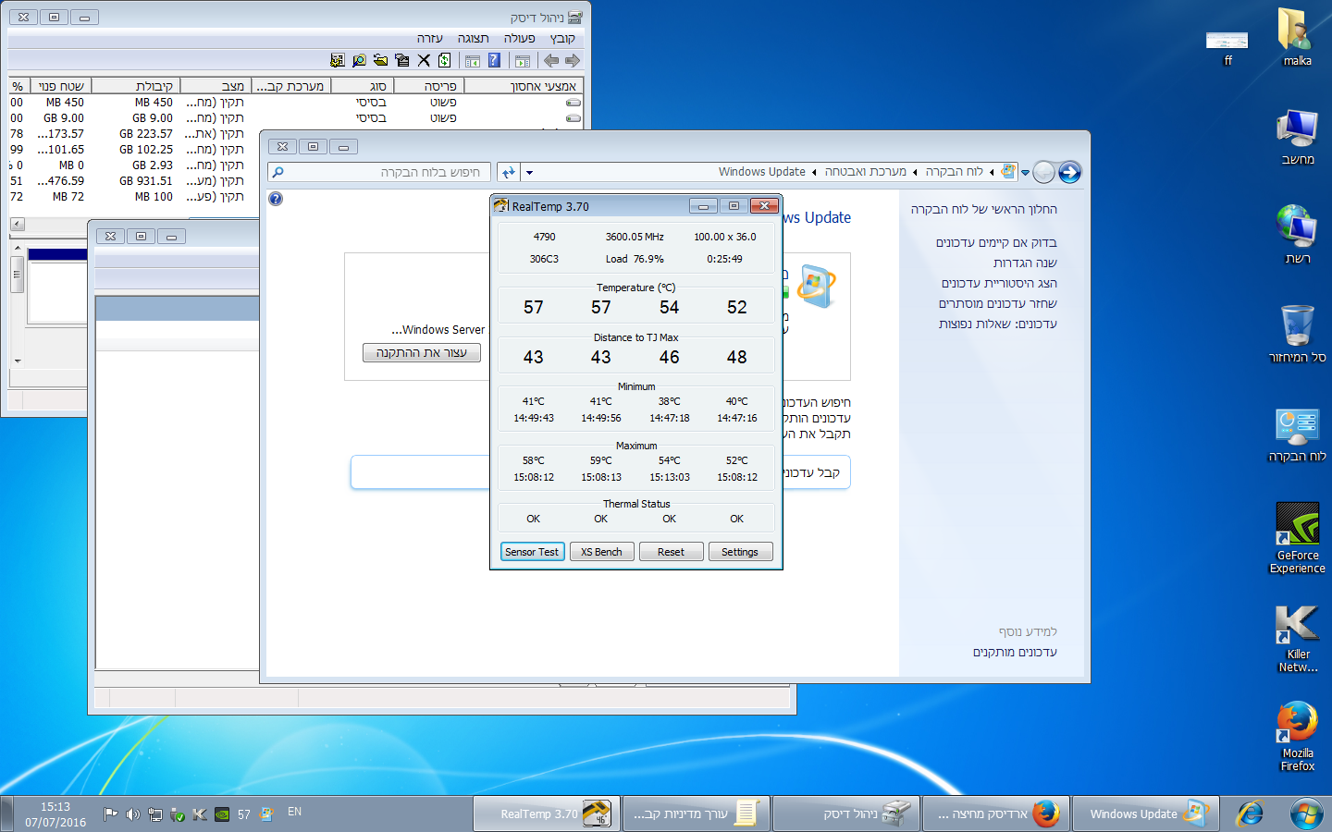Click the XS Bench button
This screenshot has height=832, width=1332.
pos(601,552)
